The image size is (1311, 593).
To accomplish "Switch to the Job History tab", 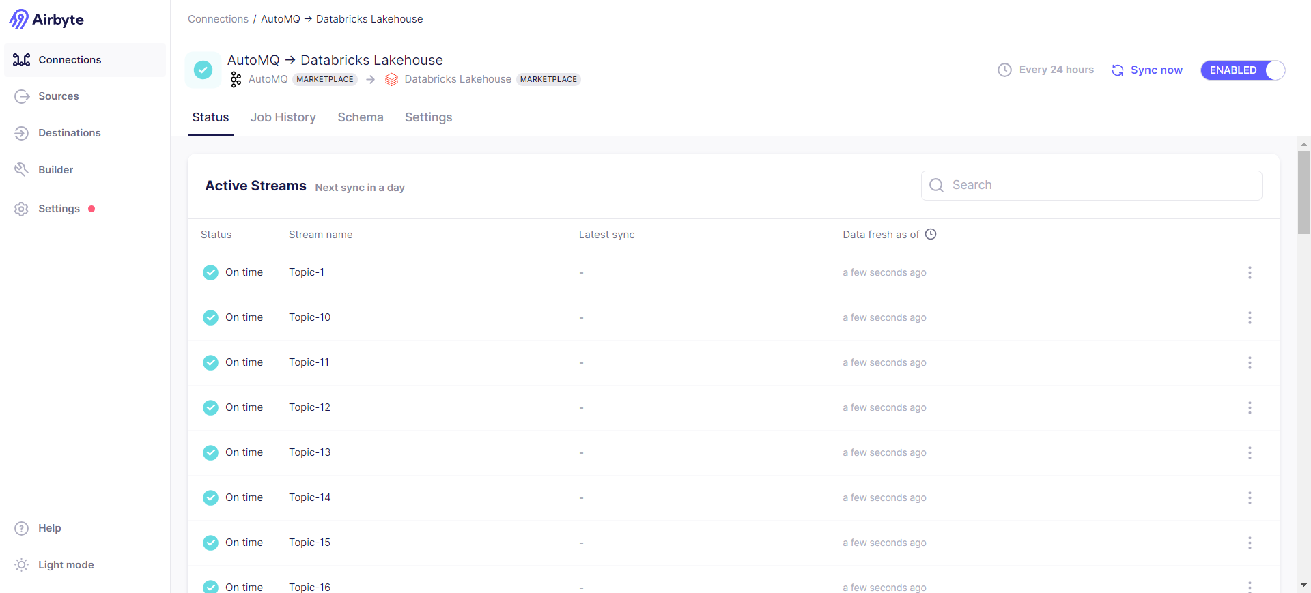I will point(283,117).
